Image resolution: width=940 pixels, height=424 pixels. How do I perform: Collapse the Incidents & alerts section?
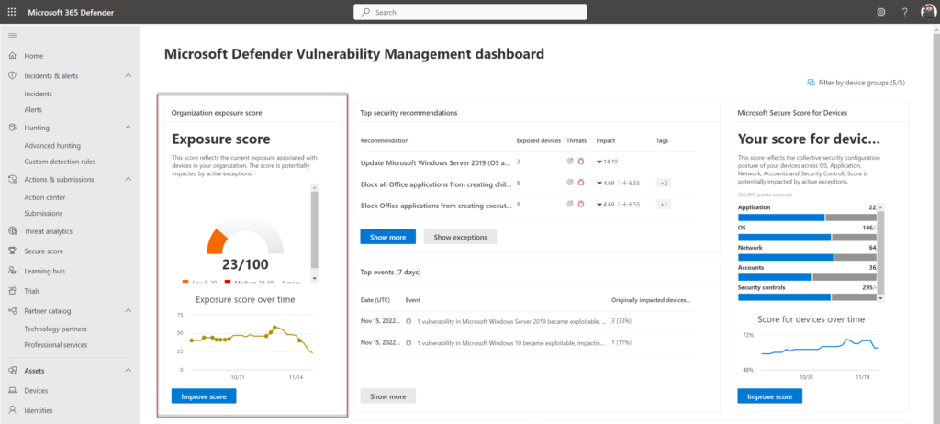[x=129, y=75]
